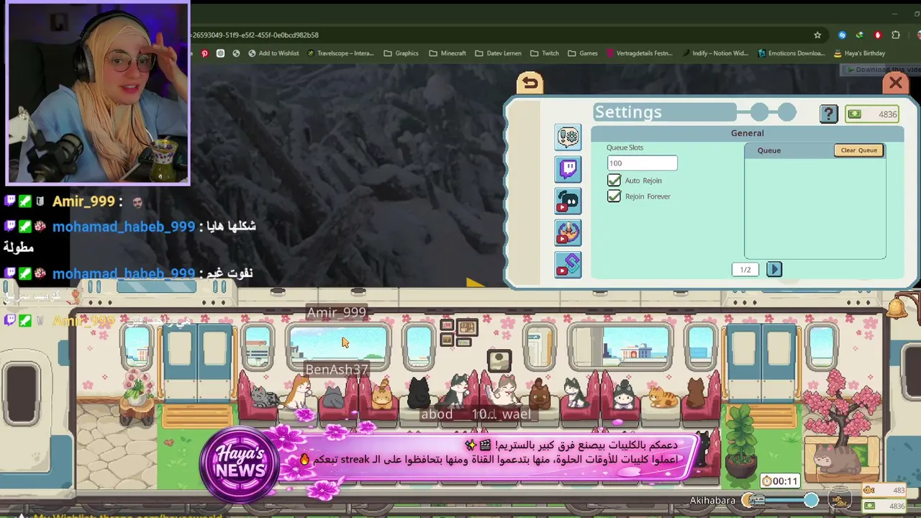Click the fish bowl icon at bottom right
Image resolution: width=921 pixels, height=518 pixels.
tap(839, 499)
